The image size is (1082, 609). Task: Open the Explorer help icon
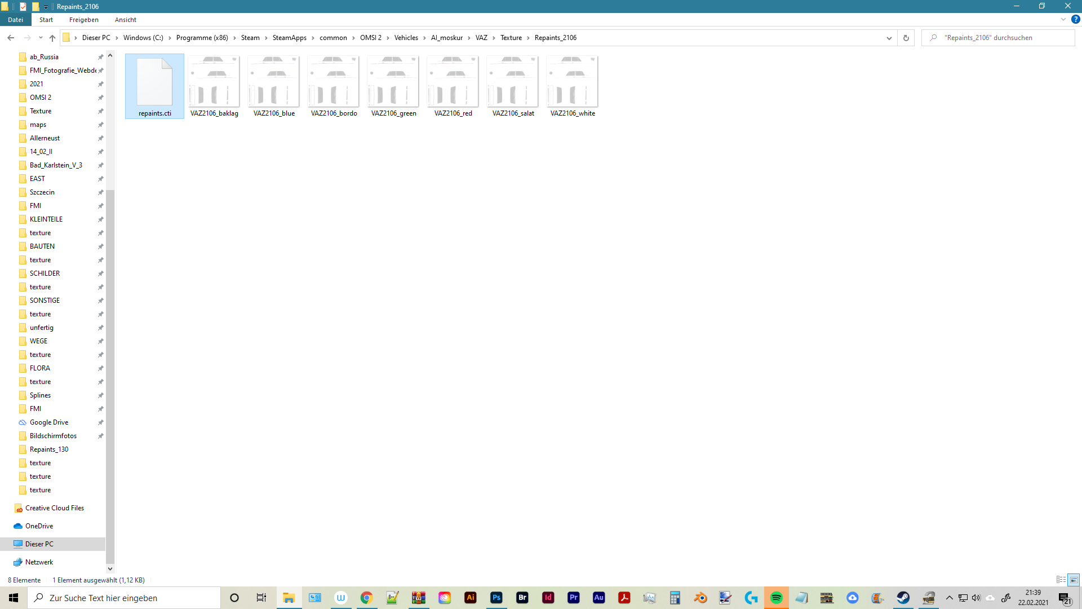click(1075, 19)
